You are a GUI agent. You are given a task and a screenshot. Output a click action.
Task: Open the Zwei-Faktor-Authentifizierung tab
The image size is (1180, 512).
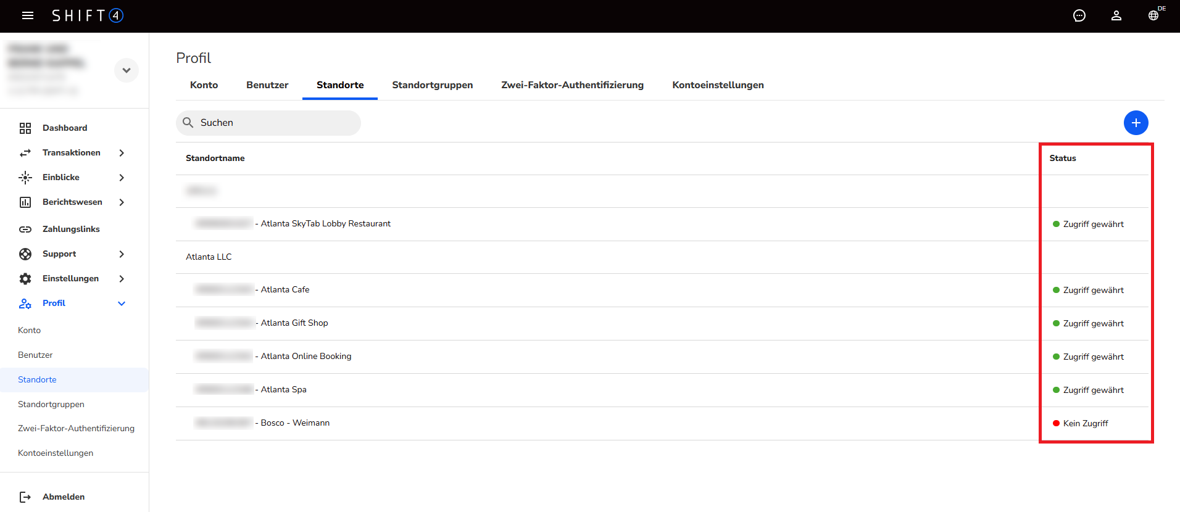coord(573,85)
